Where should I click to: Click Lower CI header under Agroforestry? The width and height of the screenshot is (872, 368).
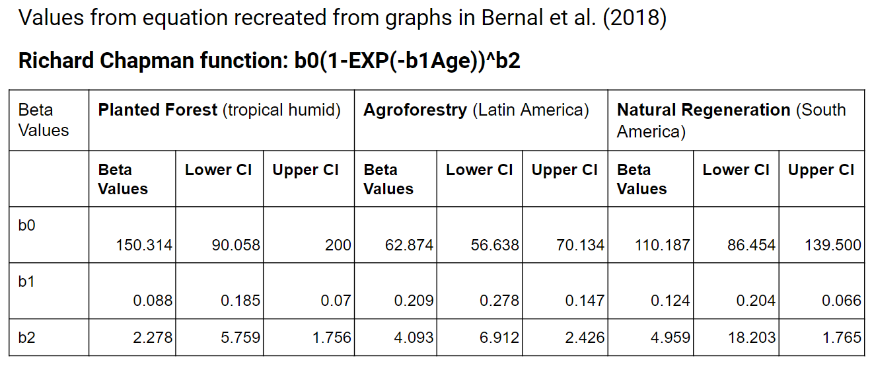(479, 170)
